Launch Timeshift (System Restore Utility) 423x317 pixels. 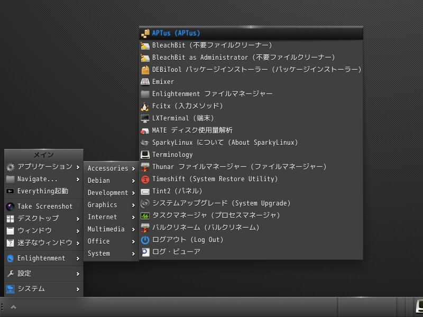(x=251, y=179)
